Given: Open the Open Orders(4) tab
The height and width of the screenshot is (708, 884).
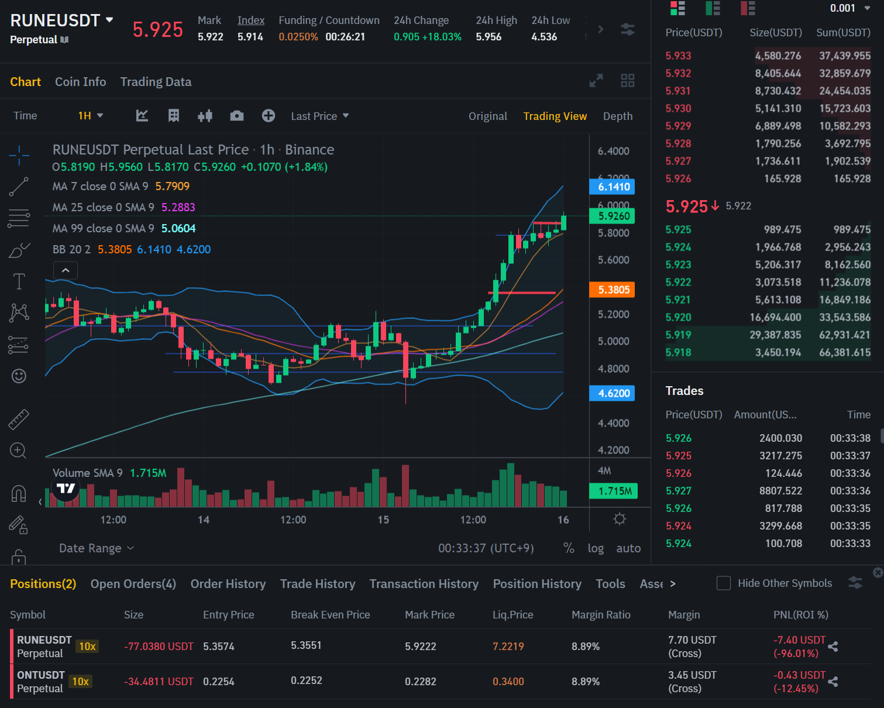Looking at the screenshot, I should pyautogui.click(x=133, y=584).
